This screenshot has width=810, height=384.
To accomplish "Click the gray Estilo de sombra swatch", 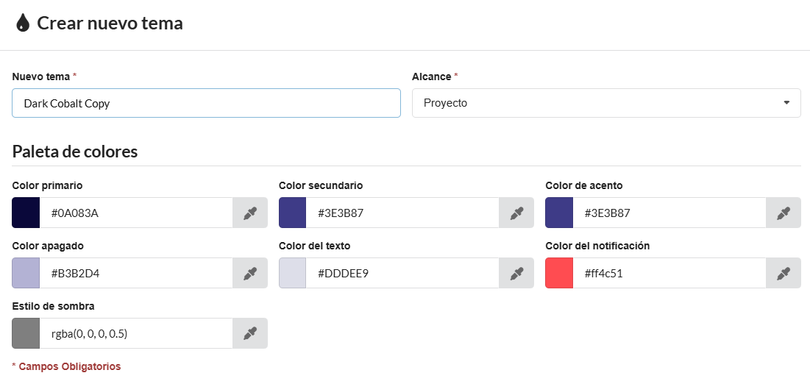I will pos(26,333).
